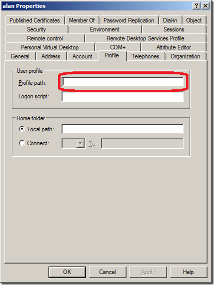
Task: Switch to the General tab
Action: tap(20, 56)
